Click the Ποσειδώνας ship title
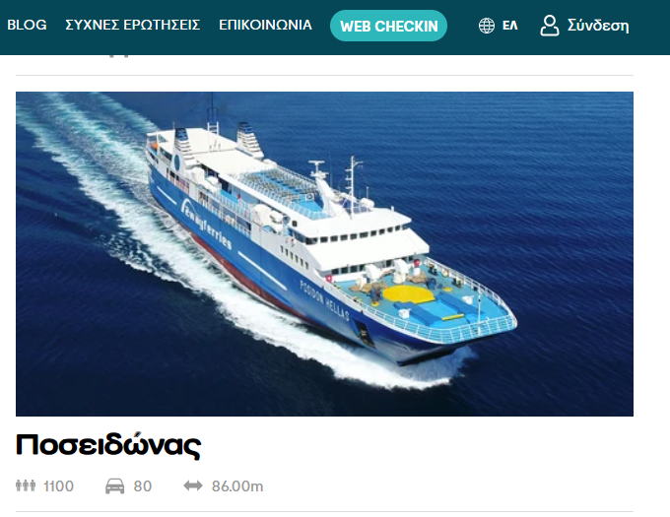The height and width of the screenshot is (517, 670). 108,446
